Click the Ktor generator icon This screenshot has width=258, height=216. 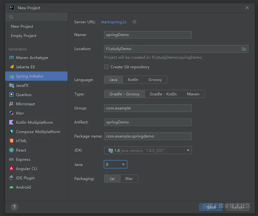[x=11, y=113]
